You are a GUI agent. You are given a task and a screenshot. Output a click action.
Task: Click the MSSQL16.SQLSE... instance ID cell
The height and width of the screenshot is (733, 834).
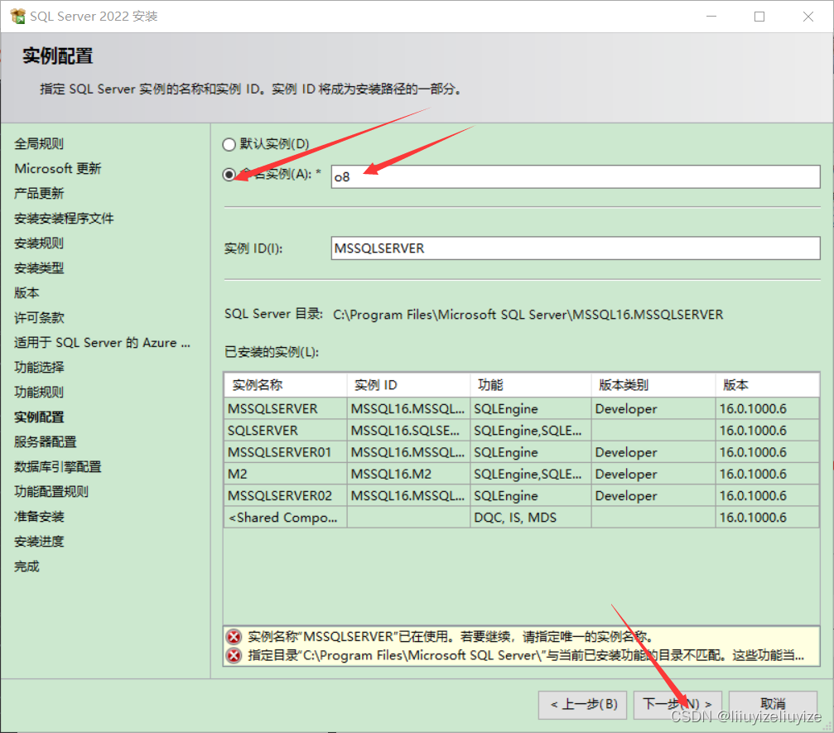pos(408,431)
